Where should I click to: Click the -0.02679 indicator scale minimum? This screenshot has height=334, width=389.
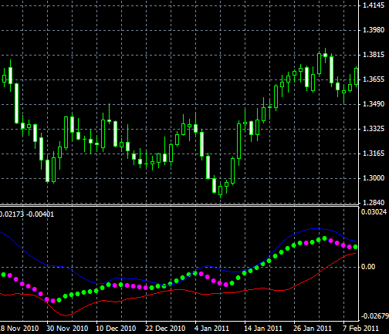[375, 316]
